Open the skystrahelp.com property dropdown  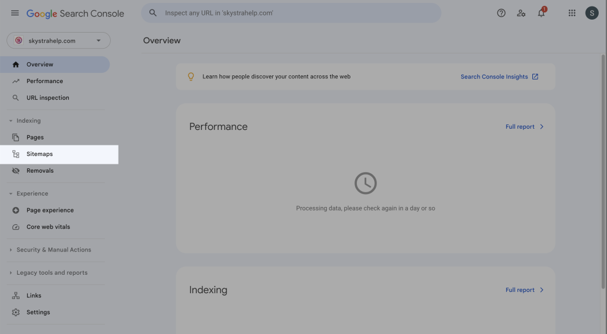tap(59, 40)
